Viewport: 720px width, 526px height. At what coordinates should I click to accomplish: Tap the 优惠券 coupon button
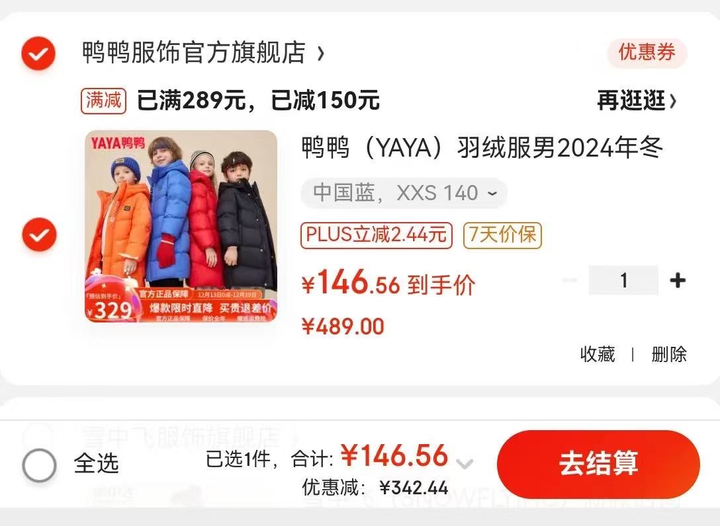pyautogui.click(x=647, y=52)
